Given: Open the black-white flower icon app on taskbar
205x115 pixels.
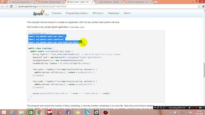Looking at the screenshot, I should 96,112.
